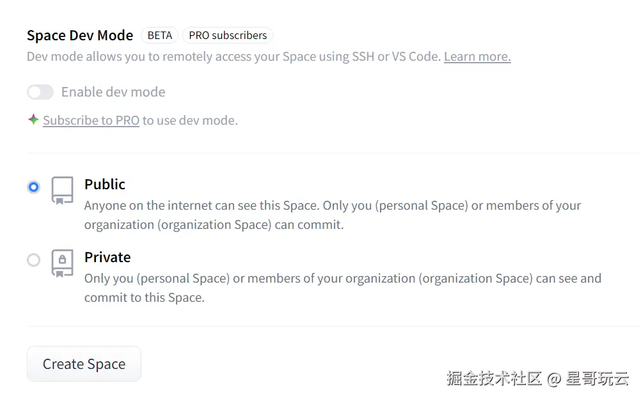This screenshot has width=641, height=399.
Task: Select the Public radio button
Action: pyautogui.click(x=34, y=187)
